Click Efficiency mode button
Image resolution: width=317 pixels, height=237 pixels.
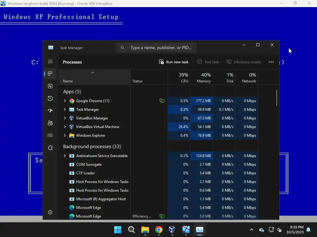[x=243, y=62]
